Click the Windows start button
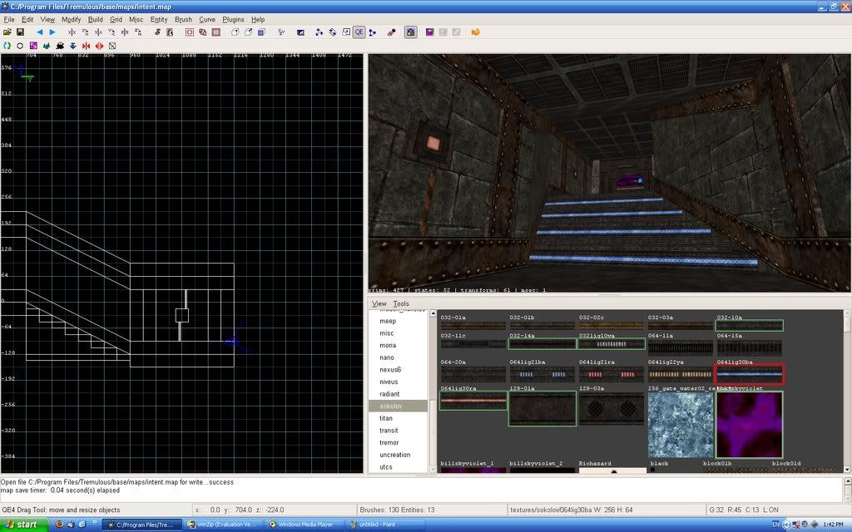This screenshot has width=852, height=532. pyautogui.click(x=25, y=525)
